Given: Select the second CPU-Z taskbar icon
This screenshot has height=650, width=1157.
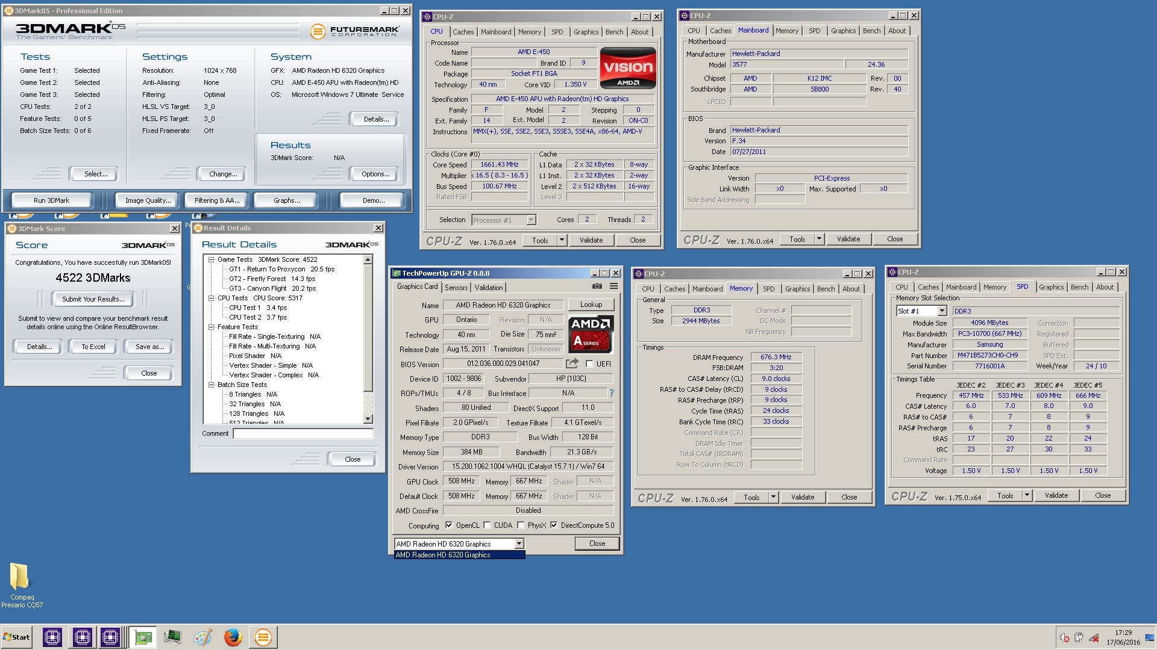Looking at the screenshot, I should point(82,637).
